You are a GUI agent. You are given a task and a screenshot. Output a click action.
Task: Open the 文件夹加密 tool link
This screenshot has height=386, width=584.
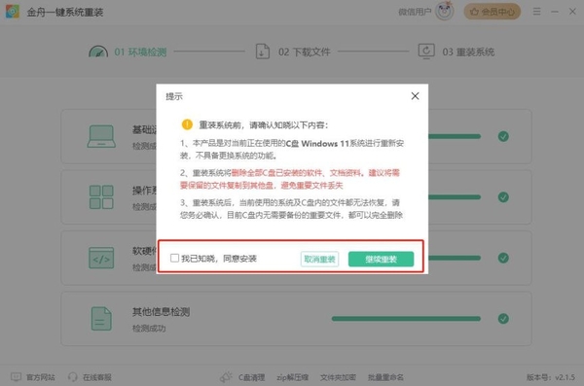(338, 377)
